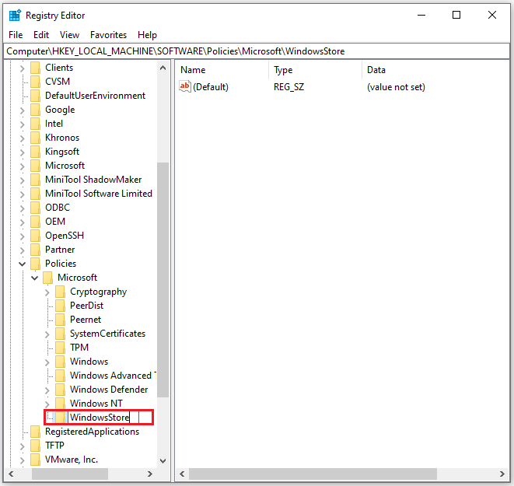
Task: Expand the ODBC key
Action: point(22,208)
